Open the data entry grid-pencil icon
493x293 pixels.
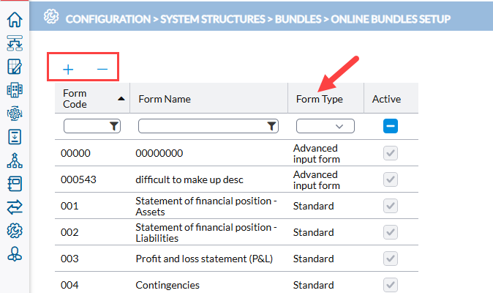pyautogui.click(x=15, y=67)
